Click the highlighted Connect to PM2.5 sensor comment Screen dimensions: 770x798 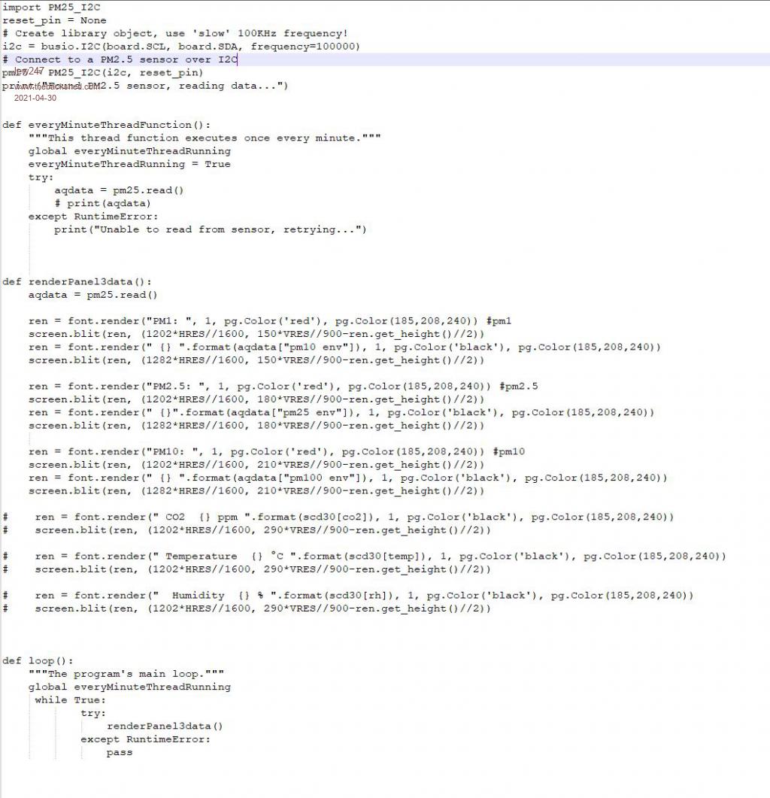point(120,59)
